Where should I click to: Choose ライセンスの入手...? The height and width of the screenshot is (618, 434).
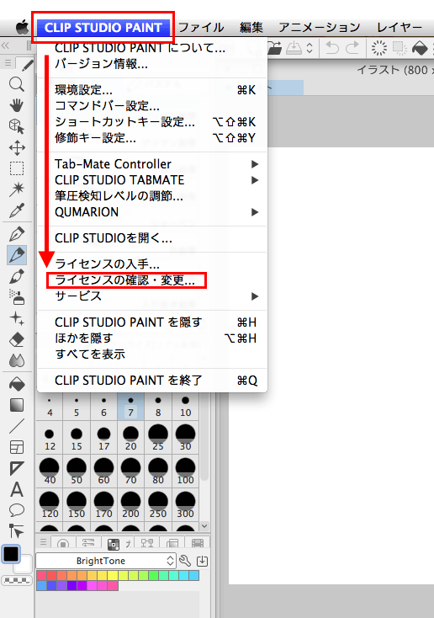pos(152,264)
